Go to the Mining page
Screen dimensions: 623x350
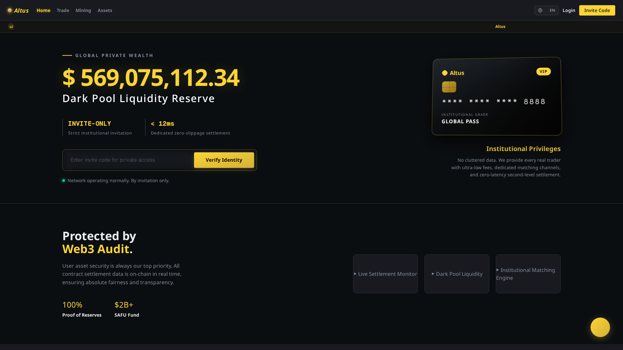(83, 10)
